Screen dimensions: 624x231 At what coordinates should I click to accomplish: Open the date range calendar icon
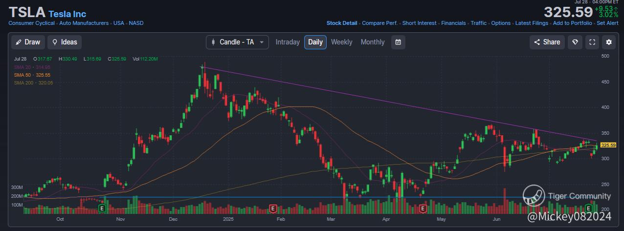coord(398,42)
